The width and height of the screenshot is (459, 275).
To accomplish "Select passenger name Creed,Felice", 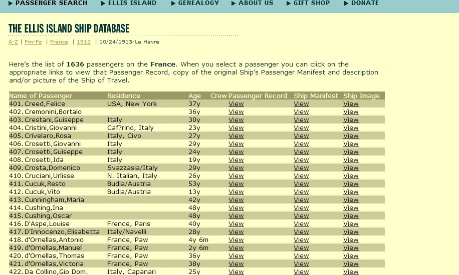I will (x=45, y=103).
